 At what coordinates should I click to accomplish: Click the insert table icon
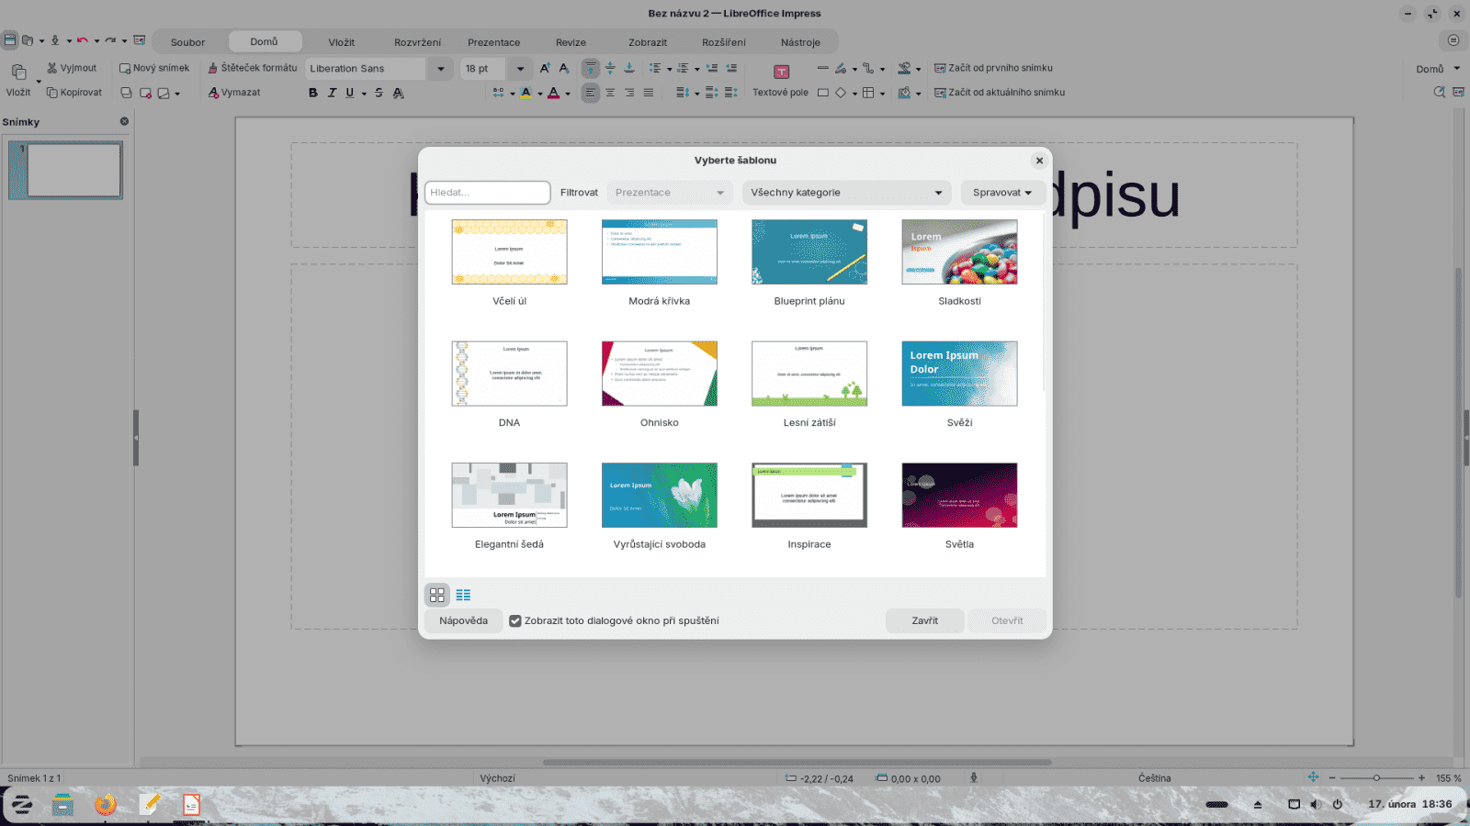[868, 93]
